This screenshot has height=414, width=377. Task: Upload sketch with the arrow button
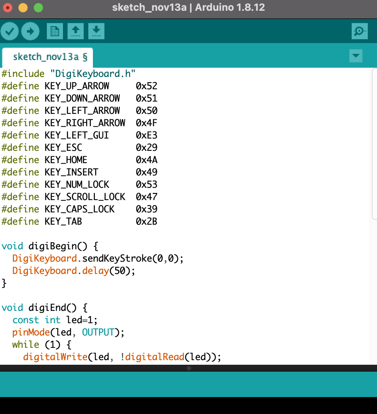(30, 31)
